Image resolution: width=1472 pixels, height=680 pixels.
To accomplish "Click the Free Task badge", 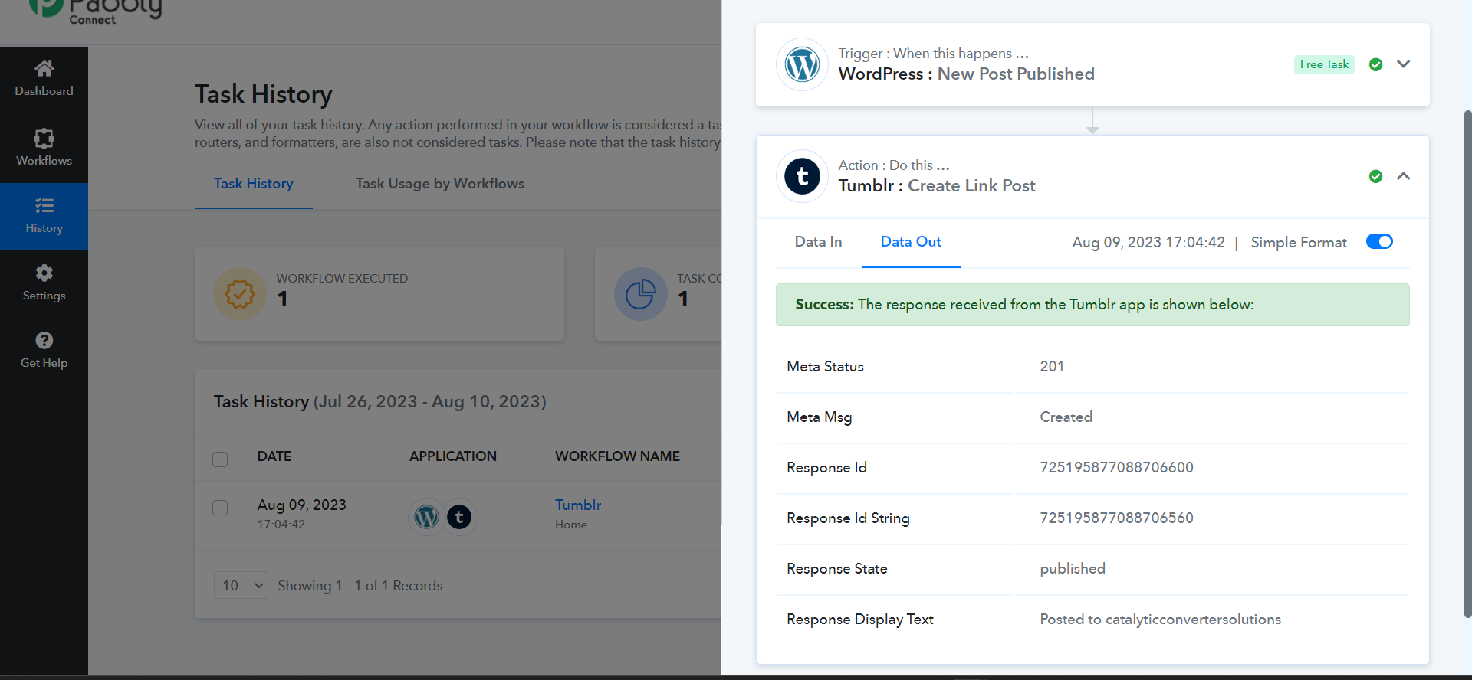I will (x=1324, y=64).
